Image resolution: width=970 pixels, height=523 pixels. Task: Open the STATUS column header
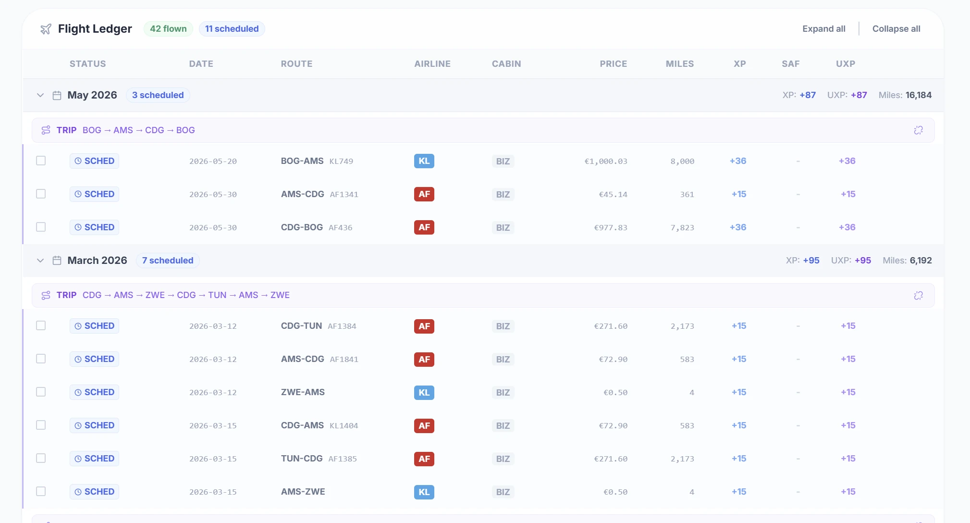point(88,63)
